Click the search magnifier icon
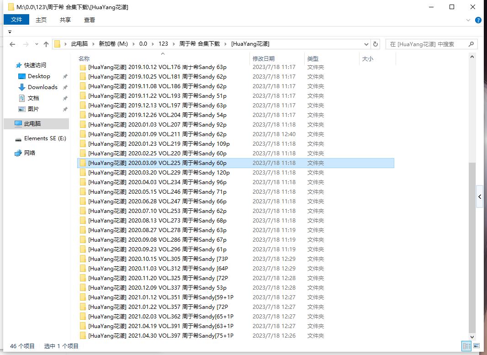The width and height of the screenshot is (487, 355). [471, 44]
